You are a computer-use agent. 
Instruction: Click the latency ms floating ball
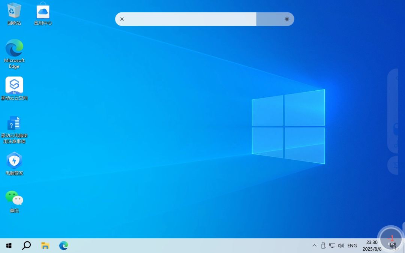tap(391, 239)
